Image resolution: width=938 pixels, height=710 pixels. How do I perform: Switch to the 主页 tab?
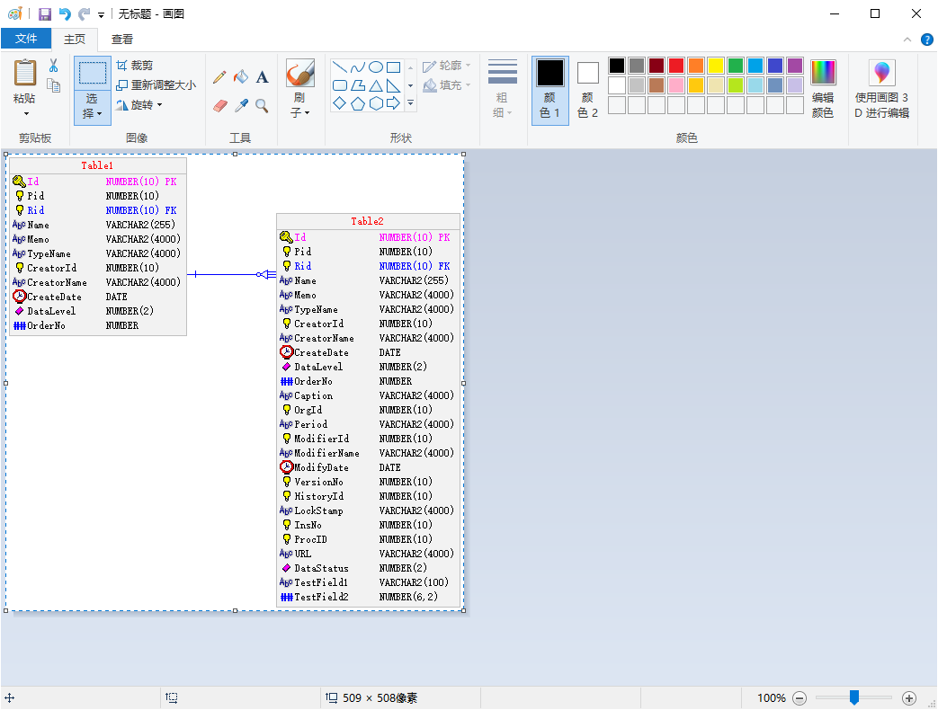tap(75, 39)
